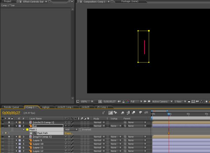
Task: Open the circle25 Comp 1 timeline tab
Action: click(x=65, y=107)
